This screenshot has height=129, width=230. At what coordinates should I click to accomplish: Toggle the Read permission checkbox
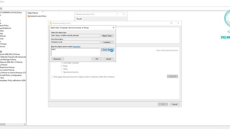62,66
